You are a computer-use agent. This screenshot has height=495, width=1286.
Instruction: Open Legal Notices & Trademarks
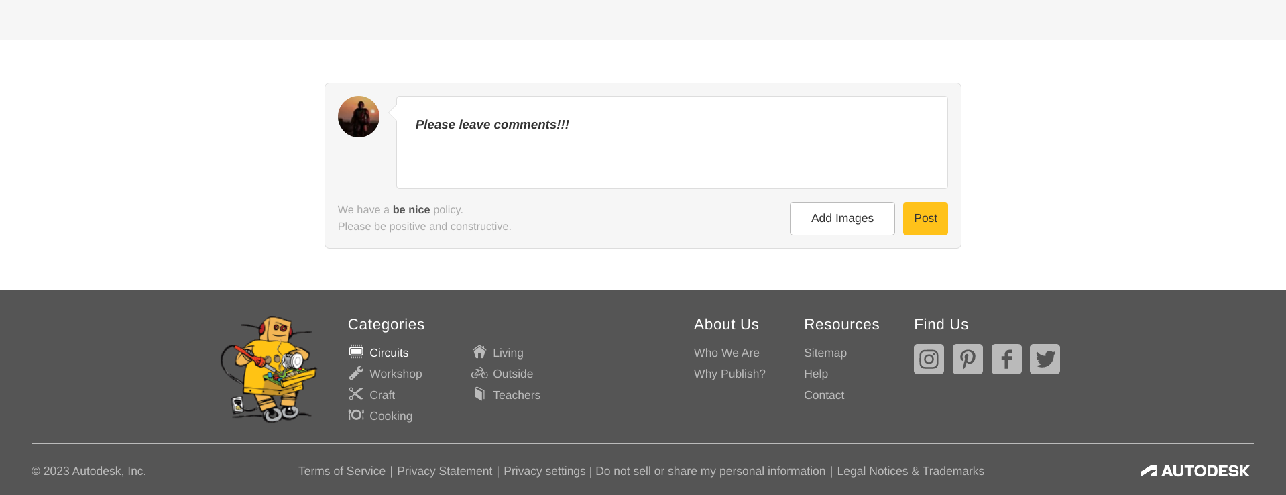tap(911, 471)
